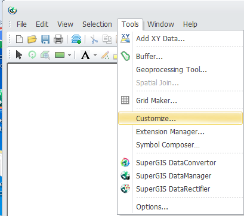Select Geoprocessing Tool menu entry
Viewport: 244px width, 216px height.
(x=180, y=70)
